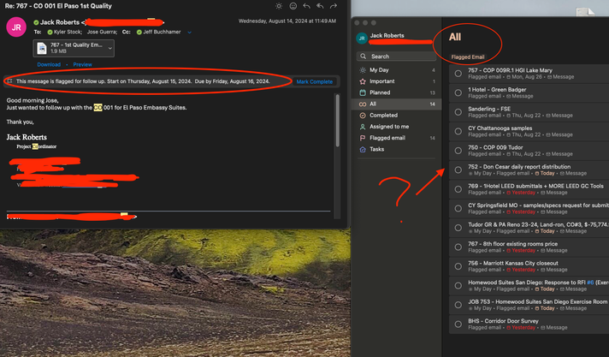Complete task 752 - Don Cesar daily report

(458, 170)
